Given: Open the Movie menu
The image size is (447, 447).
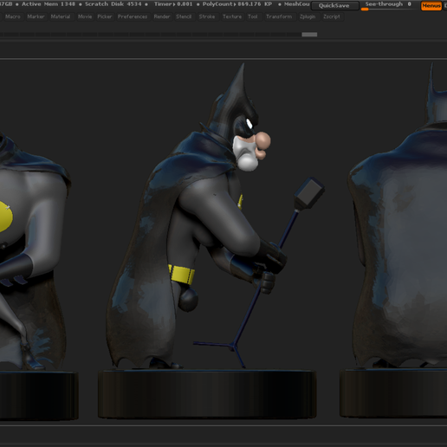Looking at the screenshot, I should [85, 16].
